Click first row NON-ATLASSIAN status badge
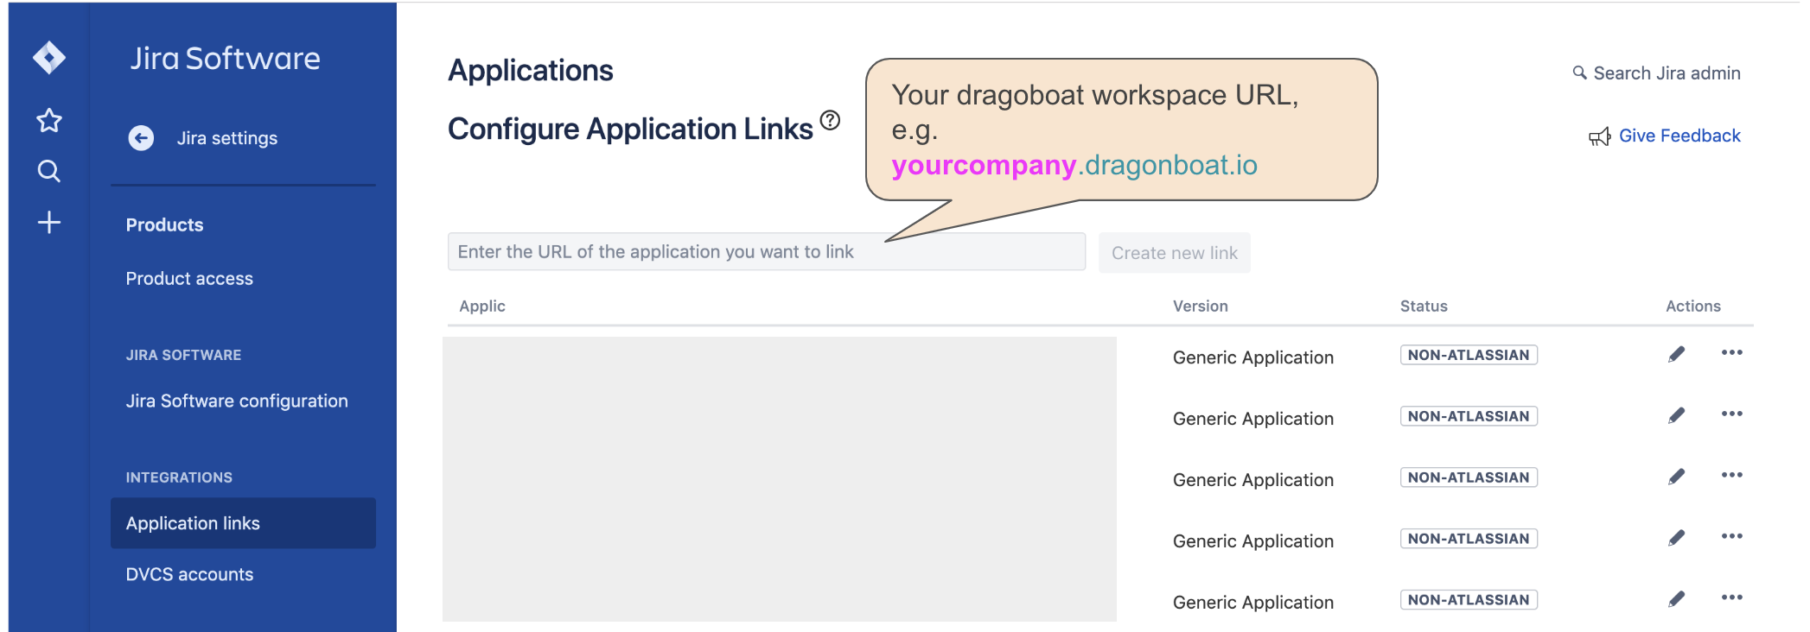Screen dimensions: 1810x632 [1469, 355]
